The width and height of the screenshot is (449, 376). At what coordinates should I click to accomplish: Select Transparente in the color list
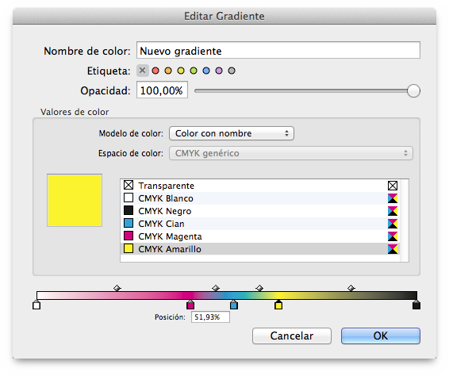pyautogui.click(x=260, y=186)
